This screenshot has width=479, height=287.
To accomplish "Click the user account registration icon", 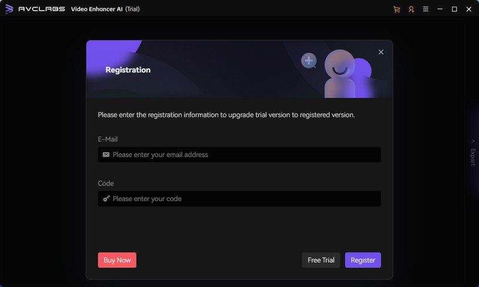I will [x=411, y=9].
